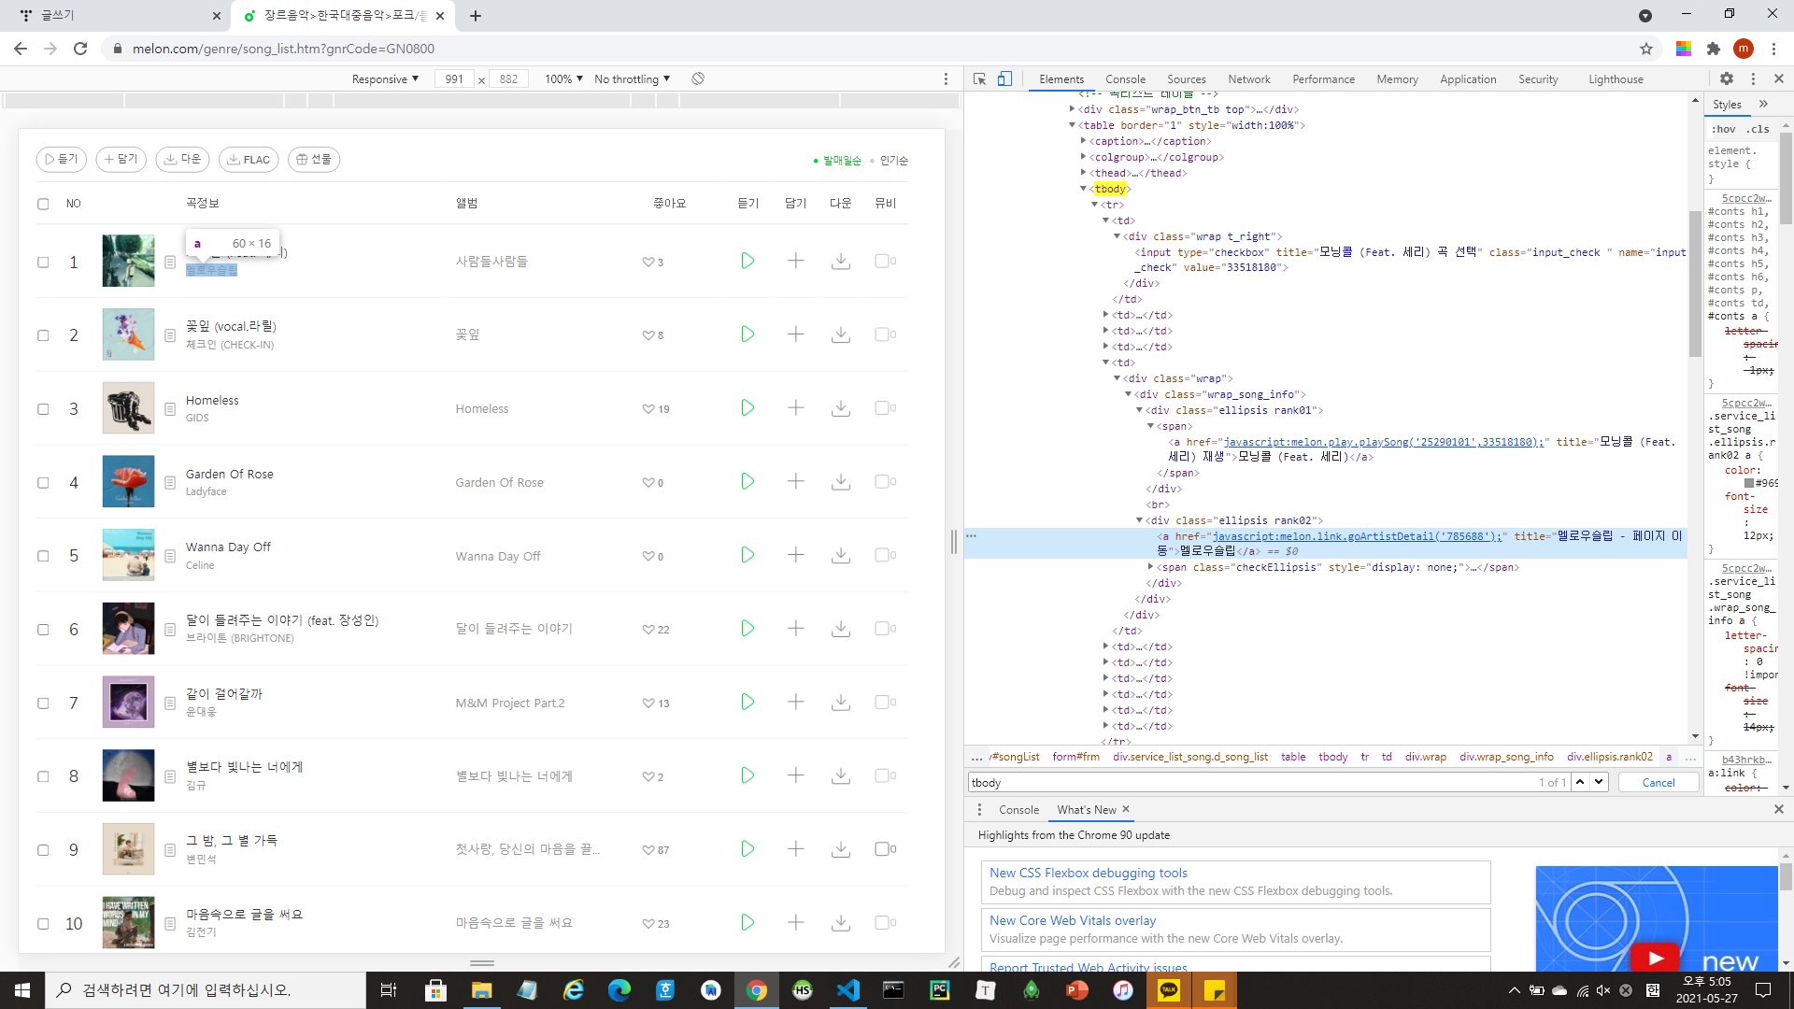Download the song 마음속으로 글을 써요
This screenshot has width=1794, height=1009.
coord(841,923)
